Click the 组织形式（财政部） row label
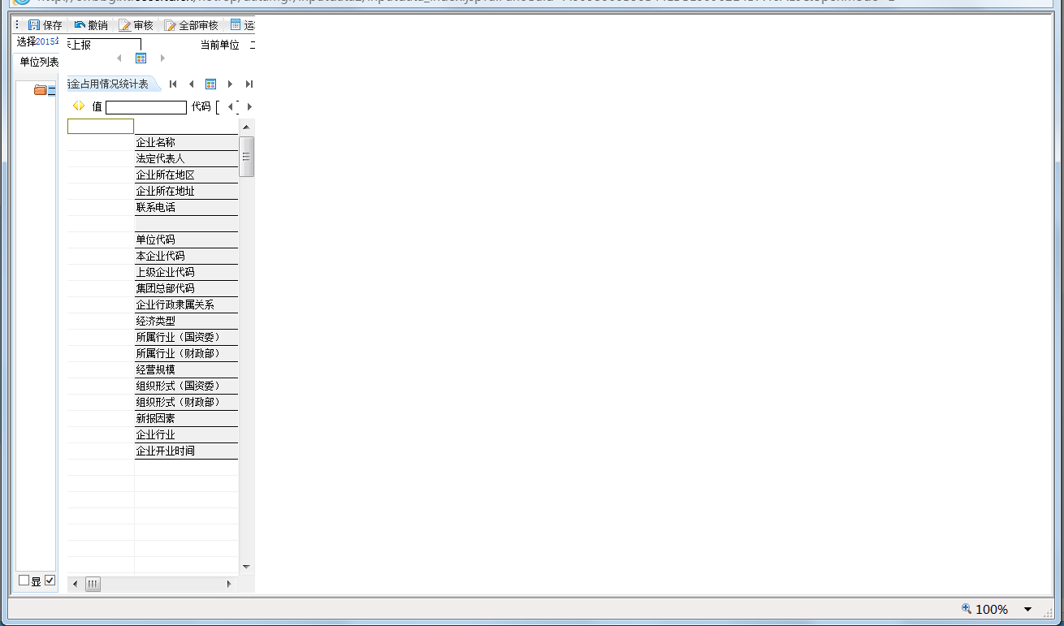The image size is (1064, 626). 186,402
